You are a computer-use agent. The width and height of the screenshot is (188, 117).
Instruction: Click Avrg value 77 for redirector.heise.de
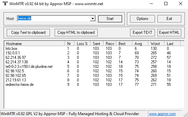click(x=137, y=85)
